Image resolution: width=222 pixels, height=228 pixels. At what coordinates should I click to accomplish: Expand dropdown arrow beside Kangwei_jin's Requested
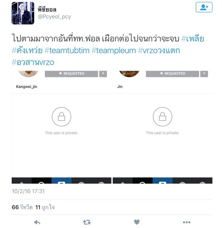click(x=103, y=74)
